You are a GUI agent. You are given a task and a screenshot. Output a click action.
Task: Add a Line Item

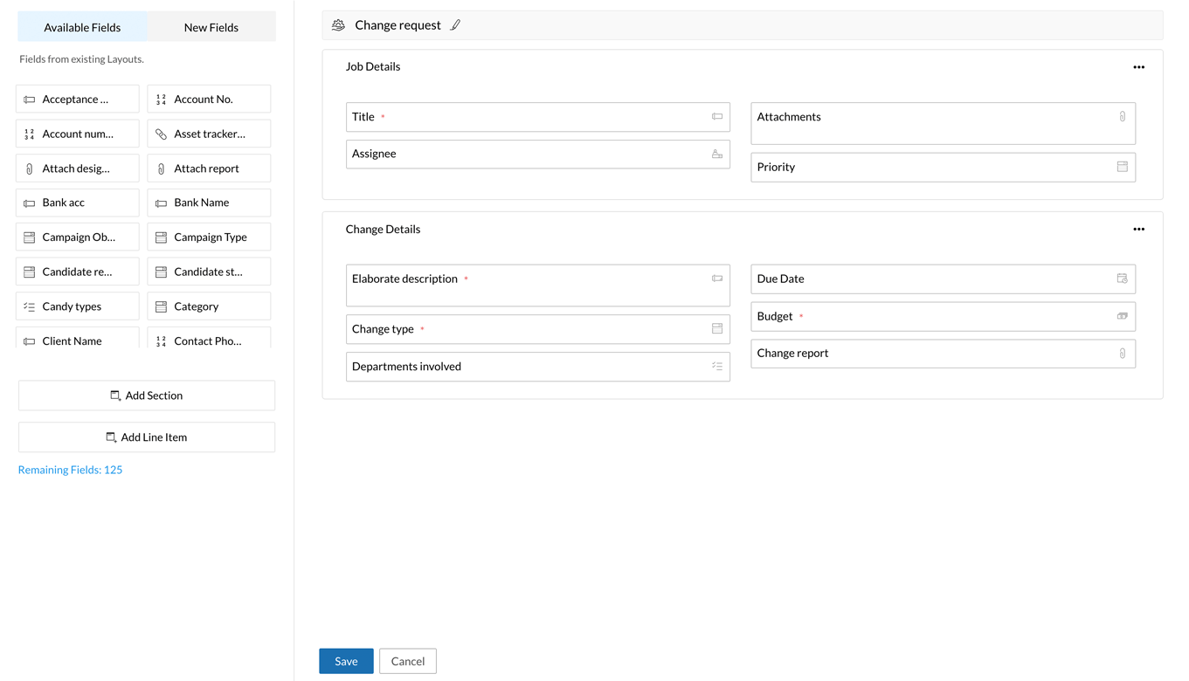(147, 437)
